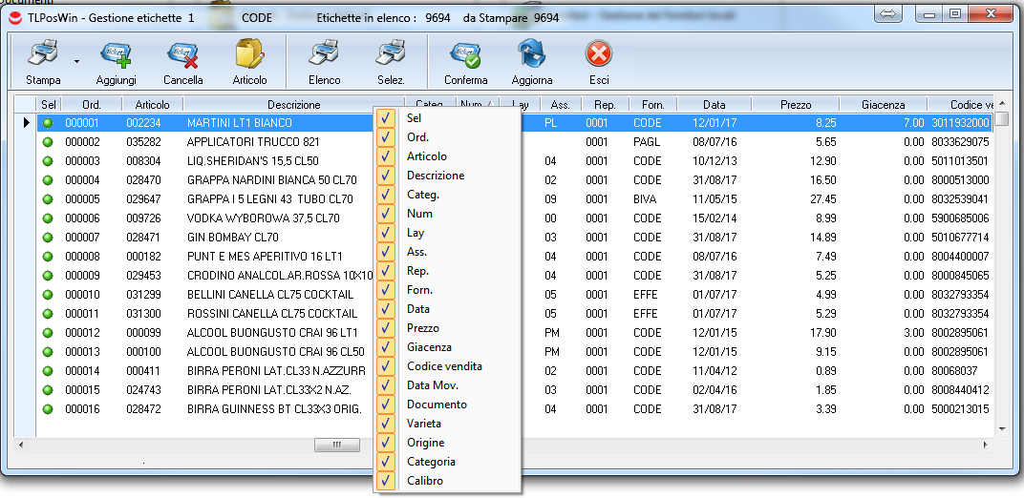Viewport: 1024px width, 498px height.
Task: Uncheck the Descrizione column checkbox
Action: pyautogui.click(x=386, y=176)
